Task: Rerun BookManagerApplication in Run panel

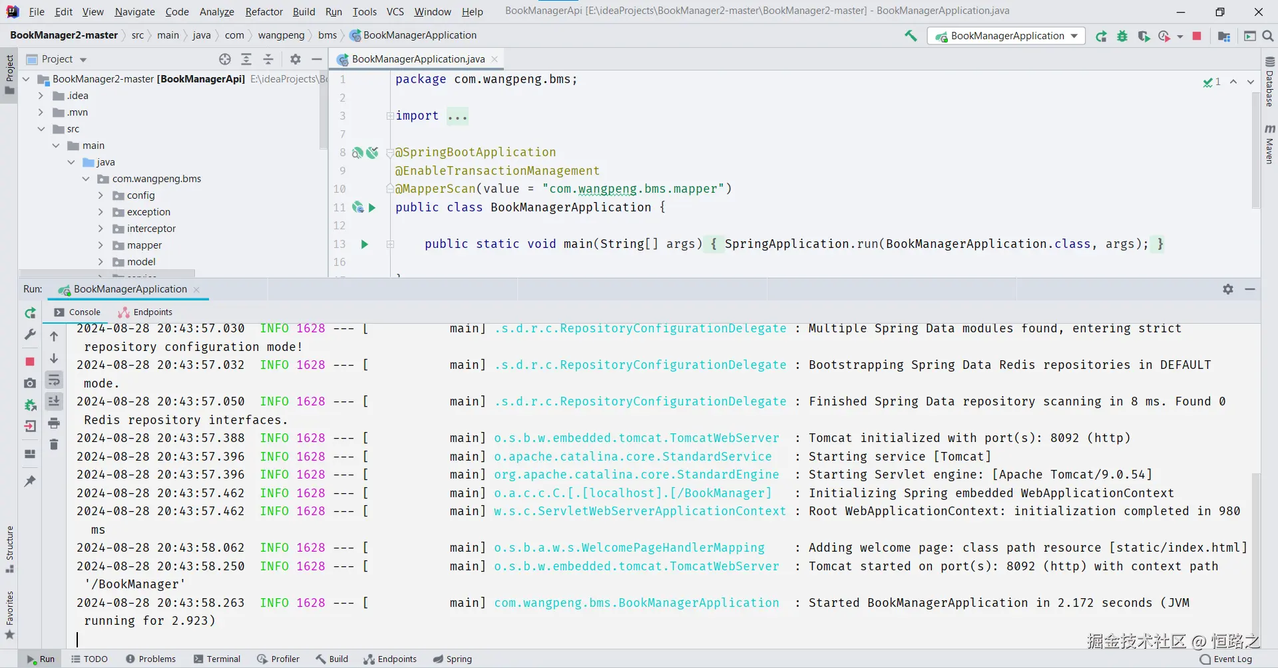Action: (x=30, y=313)
